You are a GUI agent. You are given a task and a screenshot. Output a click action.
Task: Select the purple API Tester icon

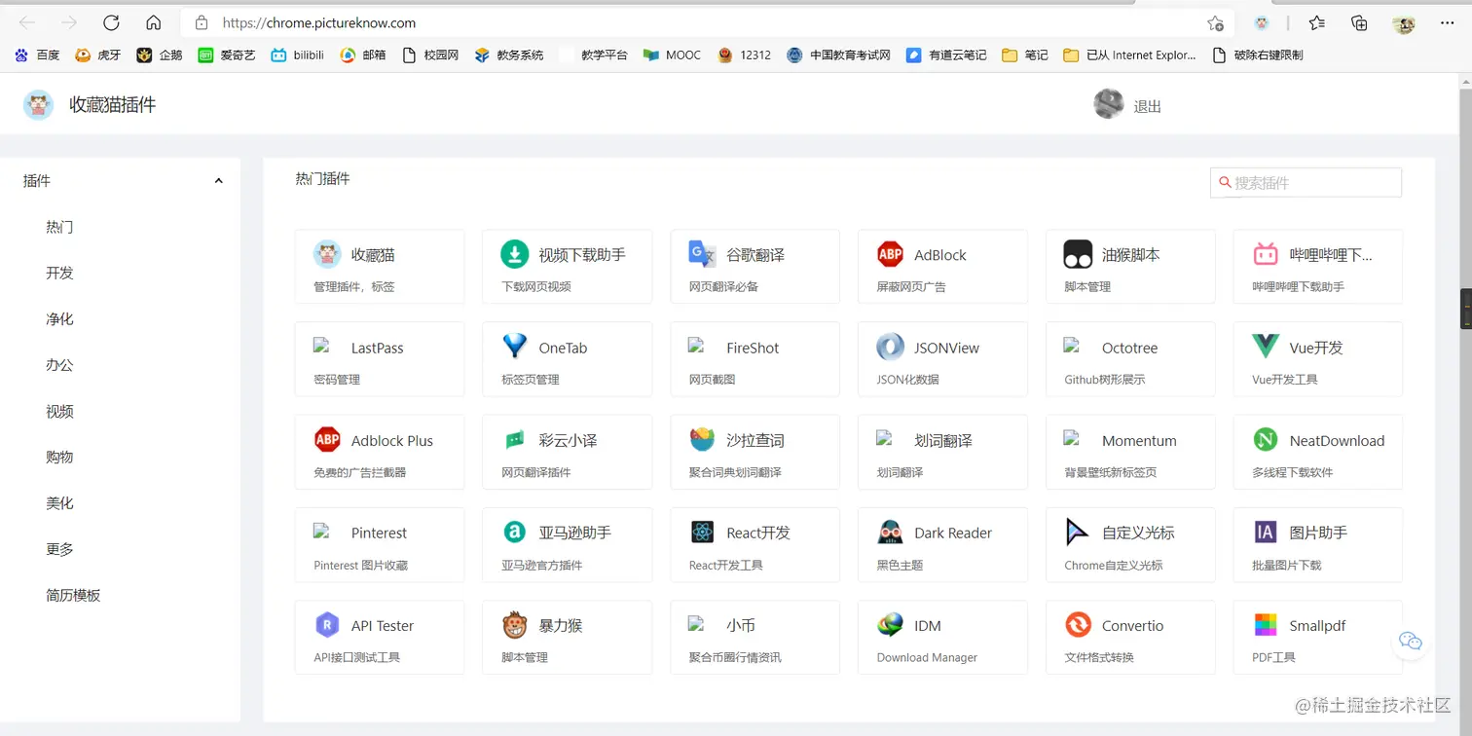(x=327, y=625)
